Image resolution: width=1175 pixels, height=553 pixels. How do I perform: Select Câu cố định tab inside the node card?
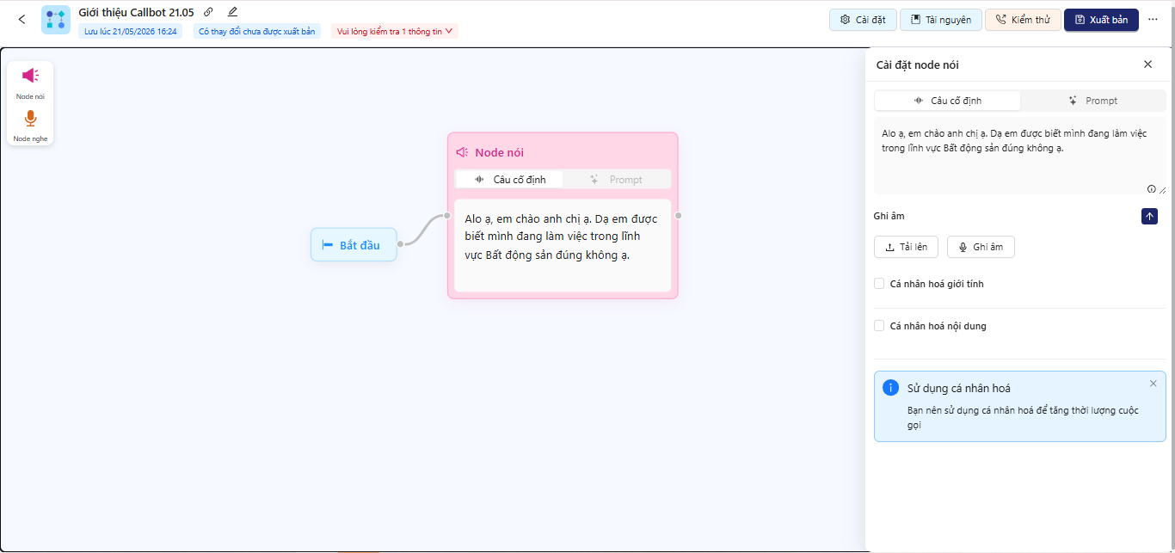point(509,180)
